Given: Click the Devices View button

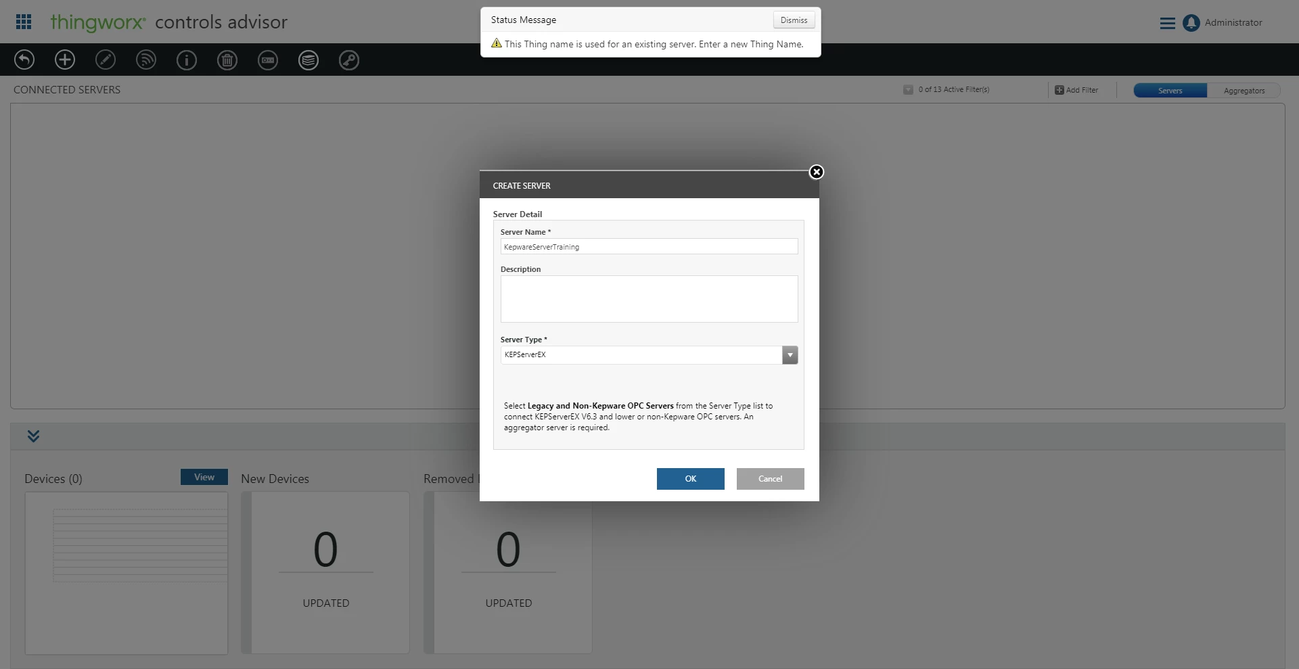Looking at the screenshot, I should (x=204, y=477).
